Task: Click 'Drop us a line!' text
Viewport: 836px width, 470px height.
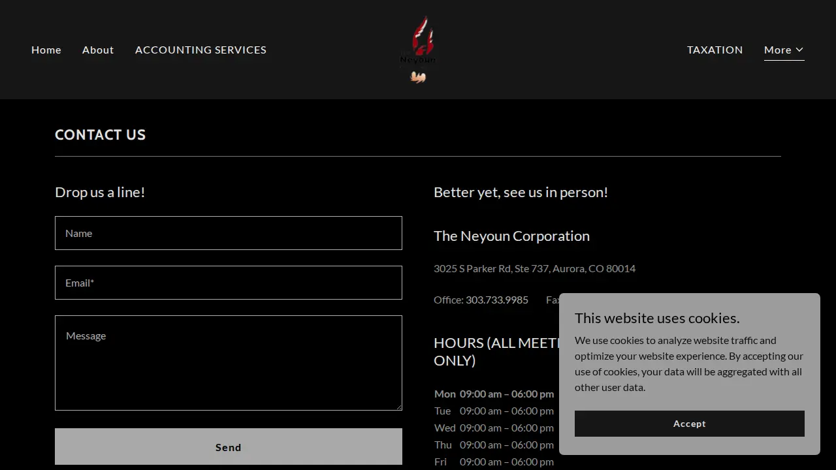Action: (x=100, y=192)
